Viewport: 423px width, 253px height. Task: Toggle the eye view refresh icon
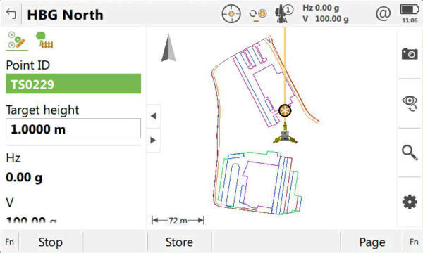pyautogui.click(x=410, y=103)
